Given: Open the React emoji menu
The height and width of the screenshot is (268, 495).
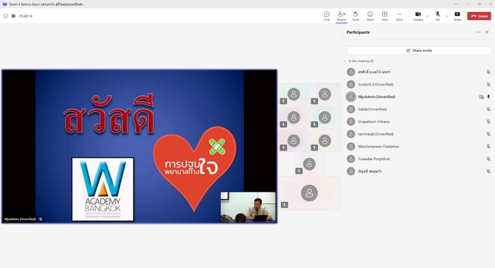Looking at the screenshot, I should pos(370,16).
